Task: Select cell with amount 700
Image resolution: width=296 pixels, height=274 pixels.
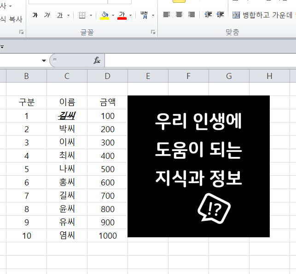Action: click(x=107, y=196)
